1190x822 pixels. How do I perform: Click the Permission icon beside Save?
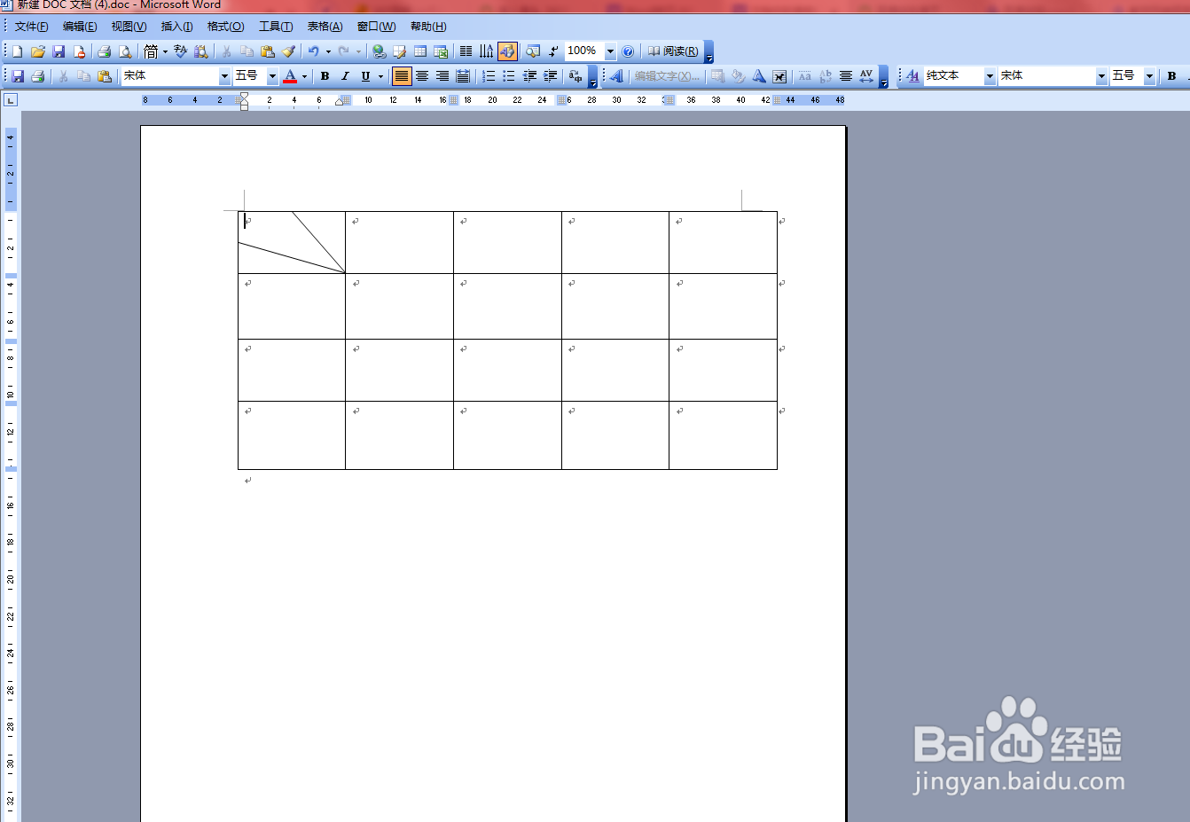[79, 51]
